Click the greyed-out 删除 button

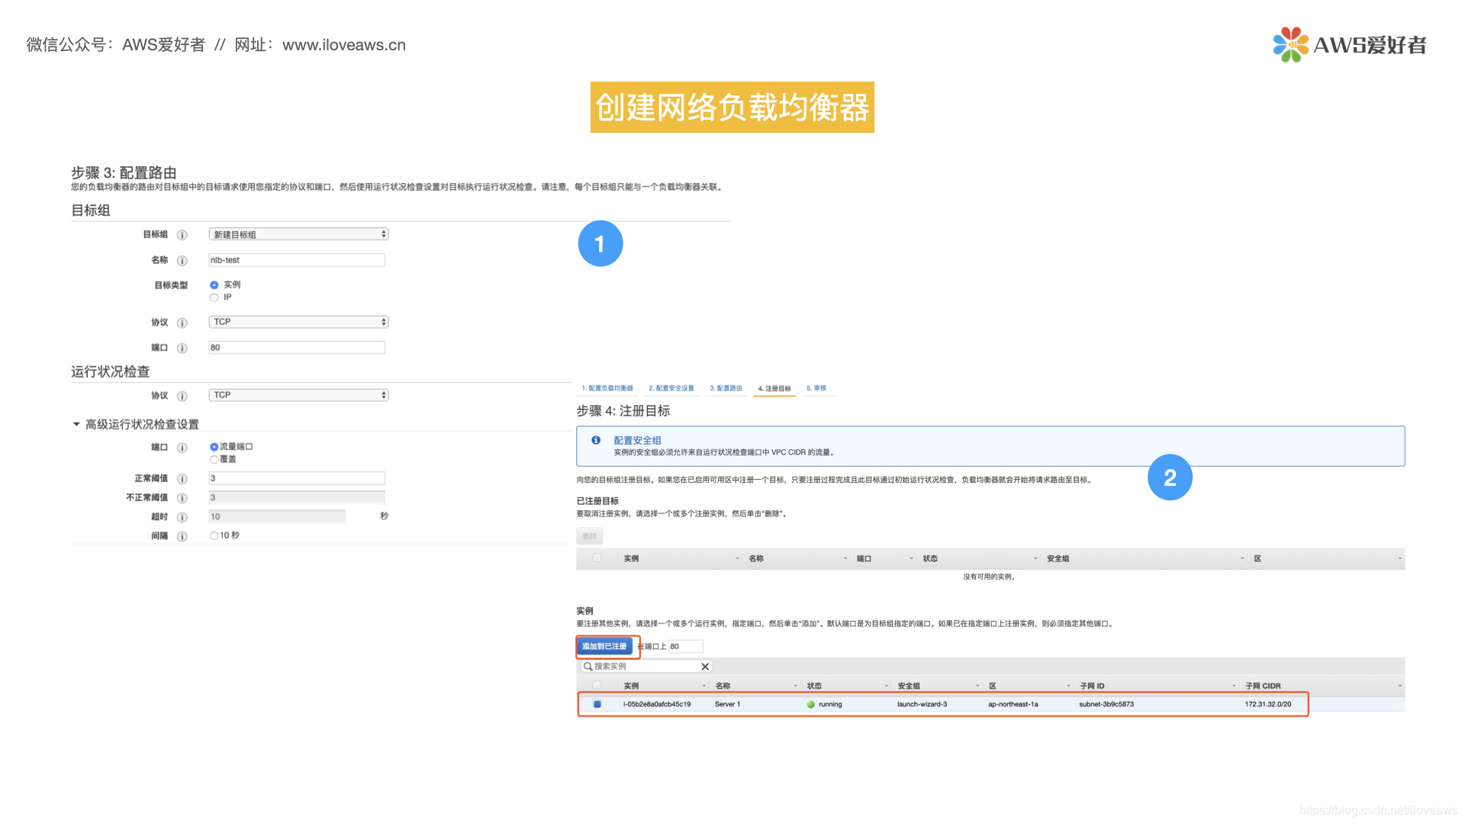[x=589, y=536]
